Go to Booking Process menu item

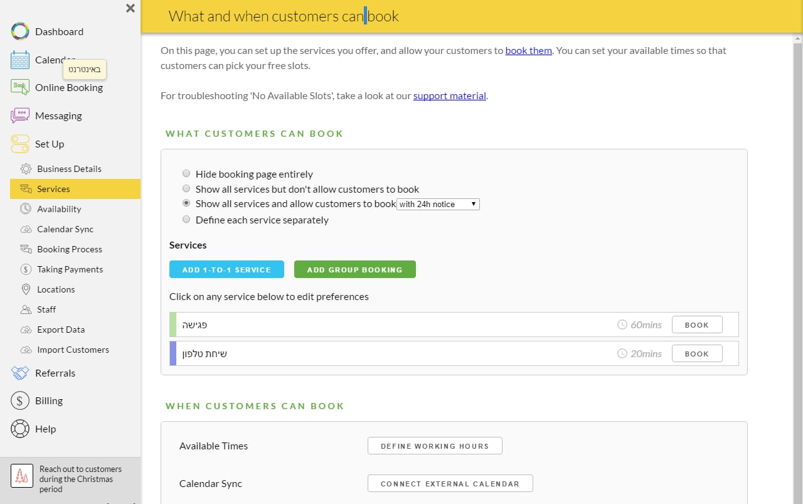[x=70, y=249]
